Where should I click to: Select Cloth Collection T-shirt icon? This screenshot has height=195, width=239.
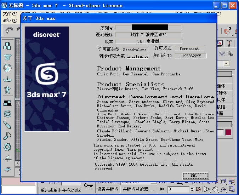tap(7, 57)
